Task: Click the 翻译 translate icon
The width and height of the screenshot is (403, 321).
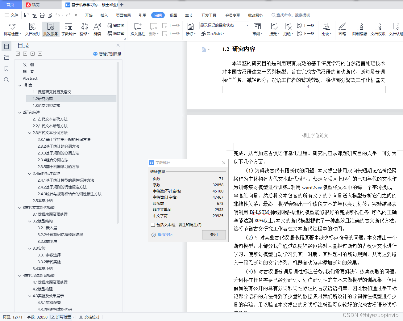Action: coord(84,29)
